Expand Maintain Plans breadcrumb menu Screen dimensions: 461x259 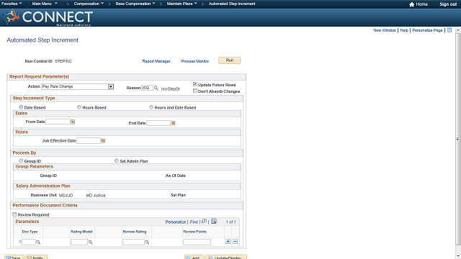pyautogui.click(x=182, y=4)
